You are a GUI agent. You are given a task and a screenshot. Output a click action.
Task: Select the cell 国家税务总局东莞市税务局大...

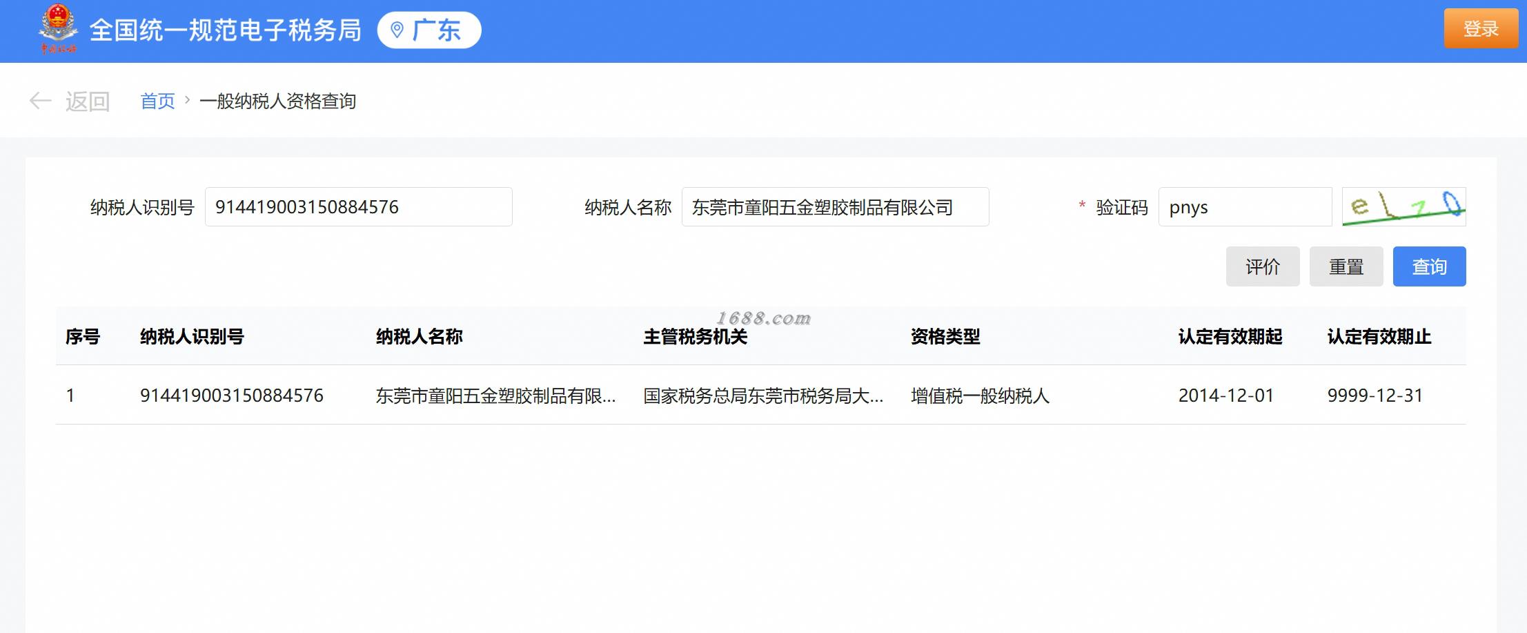(763, 396)
